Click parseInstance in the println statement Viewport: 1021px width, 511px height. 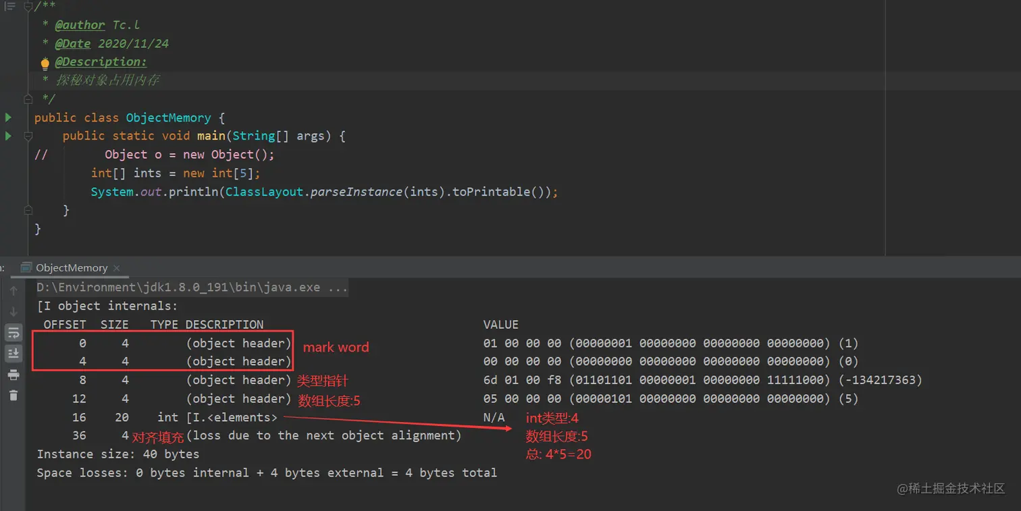[357, 192]
